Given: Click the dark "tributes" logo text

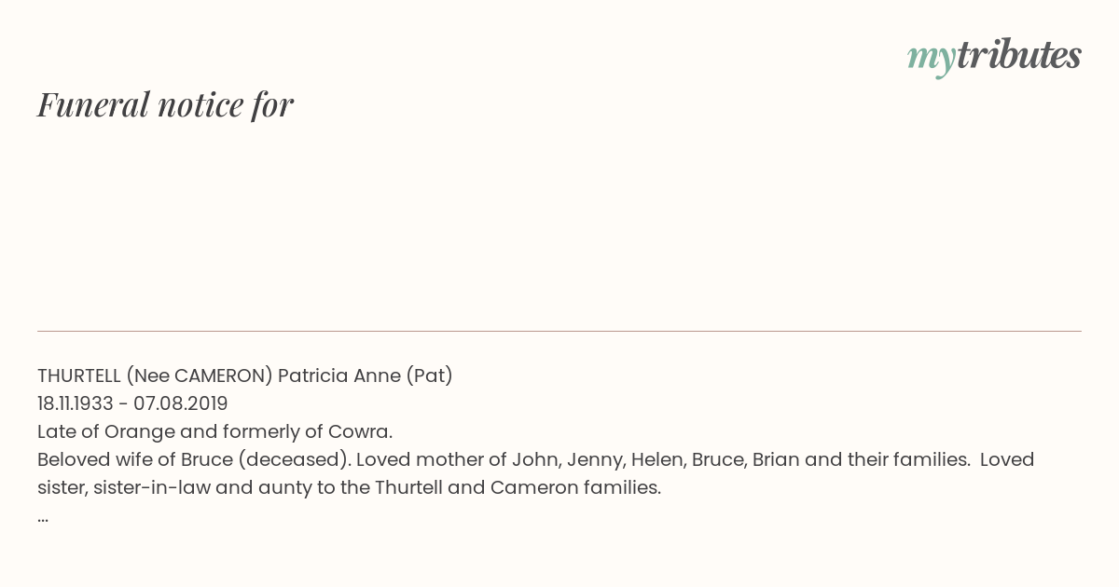Looking at the screenshot, I should coord(1018,55).
